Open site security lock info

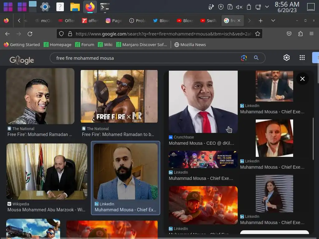coord(70,34)
